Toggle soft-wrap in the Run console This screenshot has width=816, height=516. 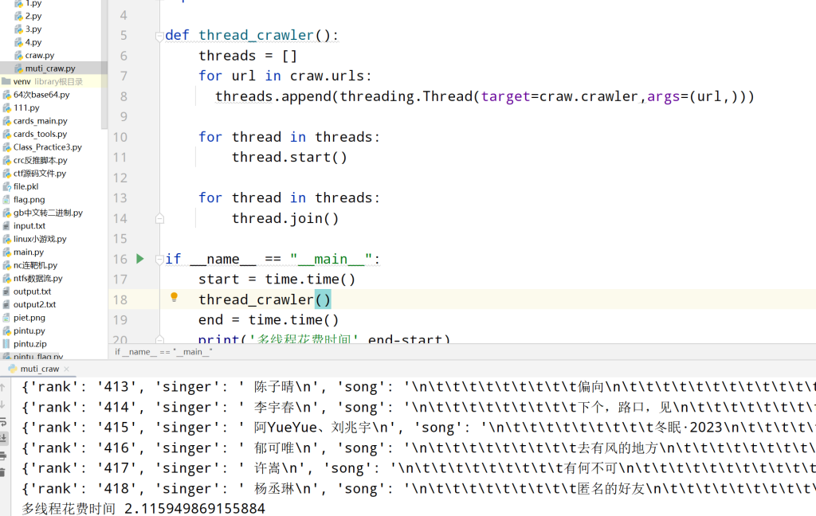click(x=4, y=421)
